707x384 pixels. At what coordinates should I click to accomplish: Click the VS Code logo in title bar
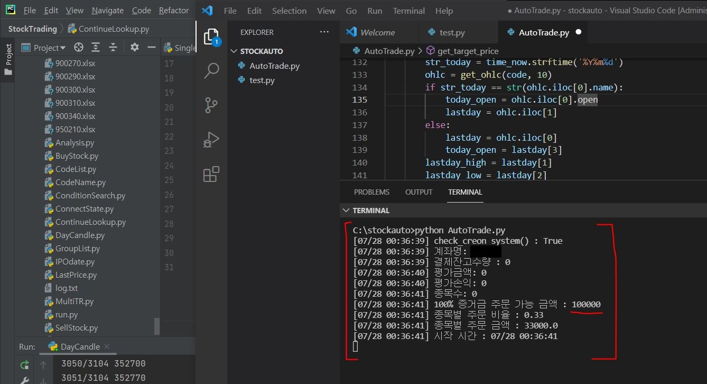click(207, 11)
